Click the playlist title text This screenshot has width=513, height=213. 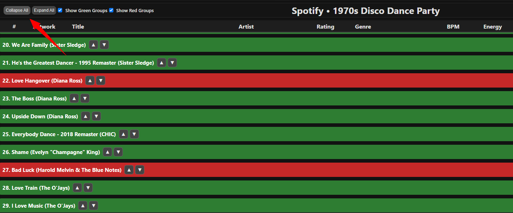[x=365, y=11]
